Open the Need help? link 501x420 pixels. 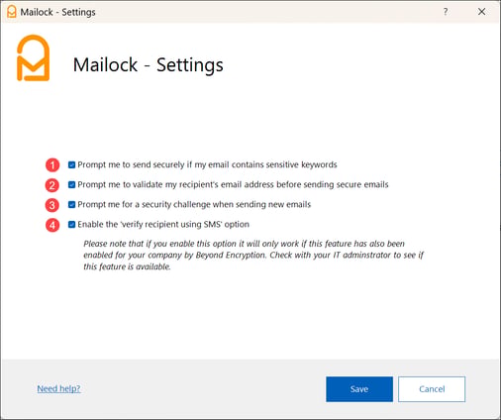point(58,388)
